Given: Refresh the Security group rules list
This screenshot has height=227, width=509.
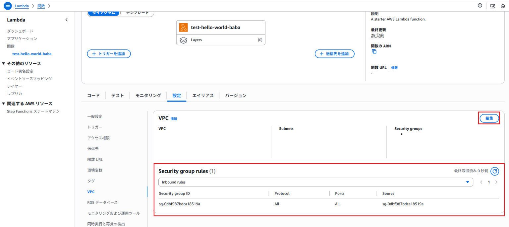Looking at the screenshot, I should pos(495,171).
